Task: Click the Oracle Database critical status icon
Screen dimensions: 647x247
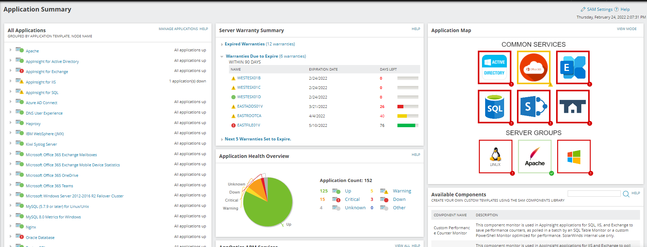Action: [x=20, y=237]
